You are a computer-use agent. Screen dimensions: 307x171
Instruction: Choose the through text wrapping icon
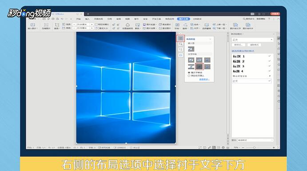pos(207,60)
